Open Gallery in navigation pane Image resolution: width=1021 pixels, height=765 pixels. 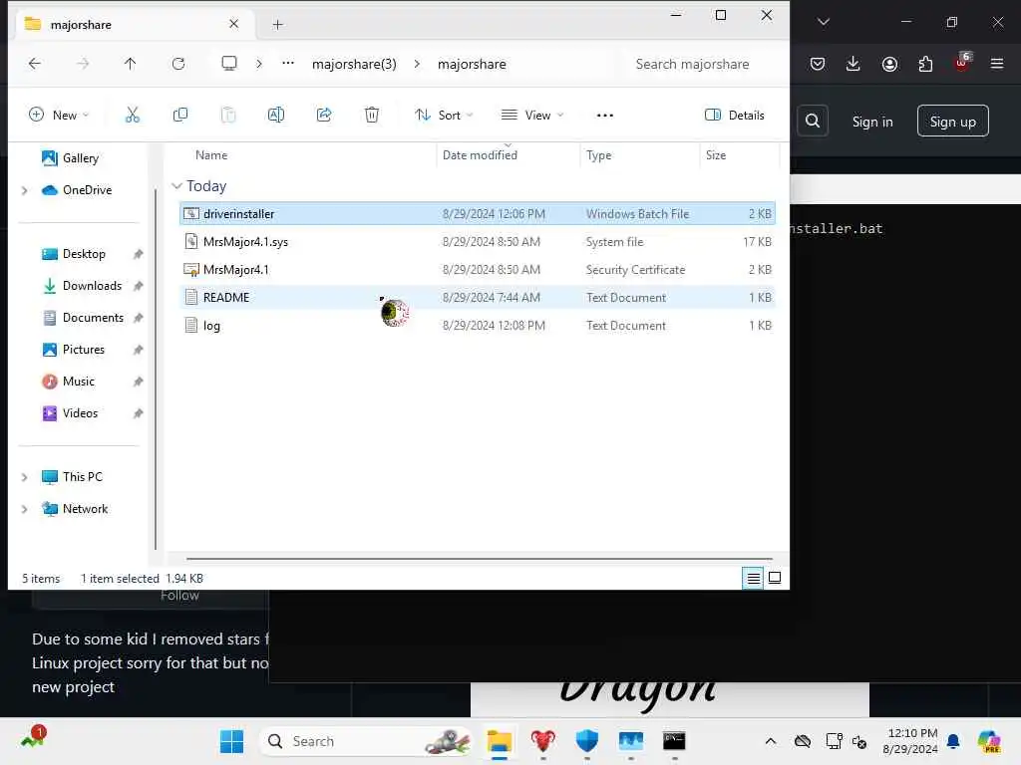pos(71,158)
